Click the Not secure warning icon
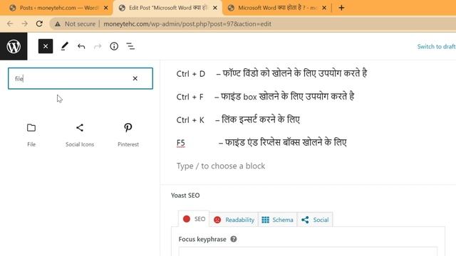The height and width of the screenshot is (256, 456). 58,24
